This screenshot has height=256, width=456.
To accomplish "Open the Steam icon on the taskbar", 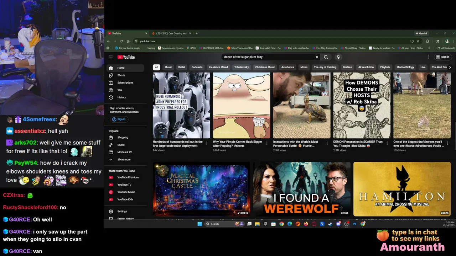I will (330, 224).
